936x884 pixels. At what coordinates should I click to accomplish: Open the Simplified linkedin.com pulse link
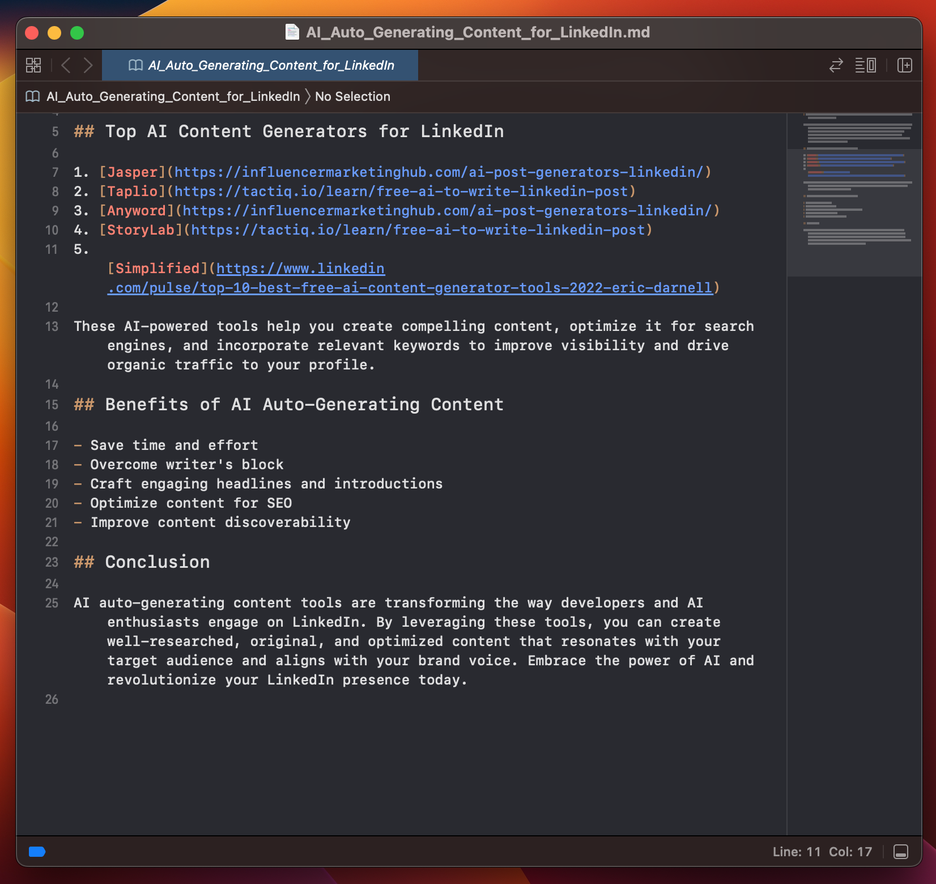click(x=410, y=278)
